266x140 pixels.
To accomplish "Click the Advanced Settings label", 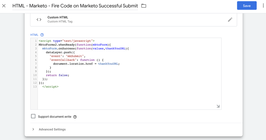I will point(52,129).
